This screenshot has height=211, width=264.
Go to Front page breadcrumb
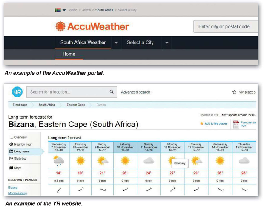pyautogui.click(x=20, y=105)
